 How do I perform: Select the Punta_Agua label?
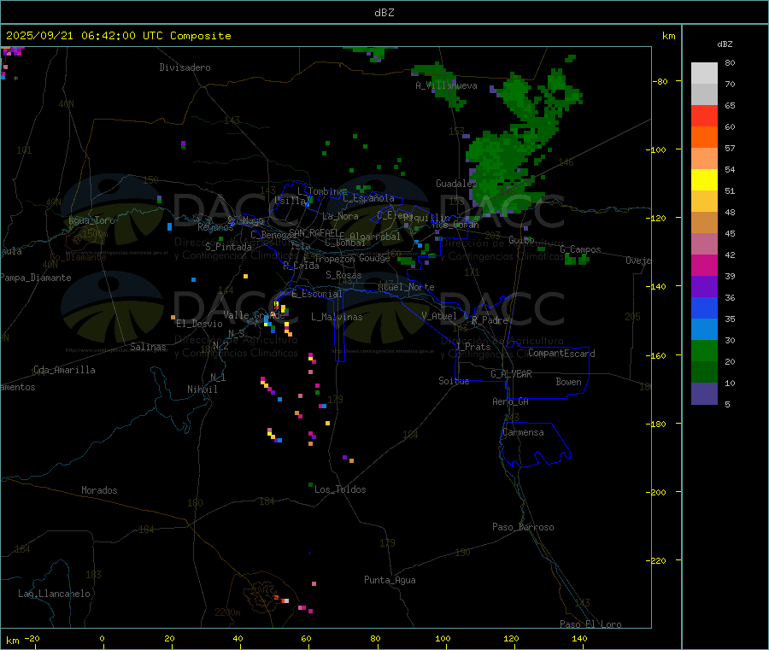click(x=390, y=580)
